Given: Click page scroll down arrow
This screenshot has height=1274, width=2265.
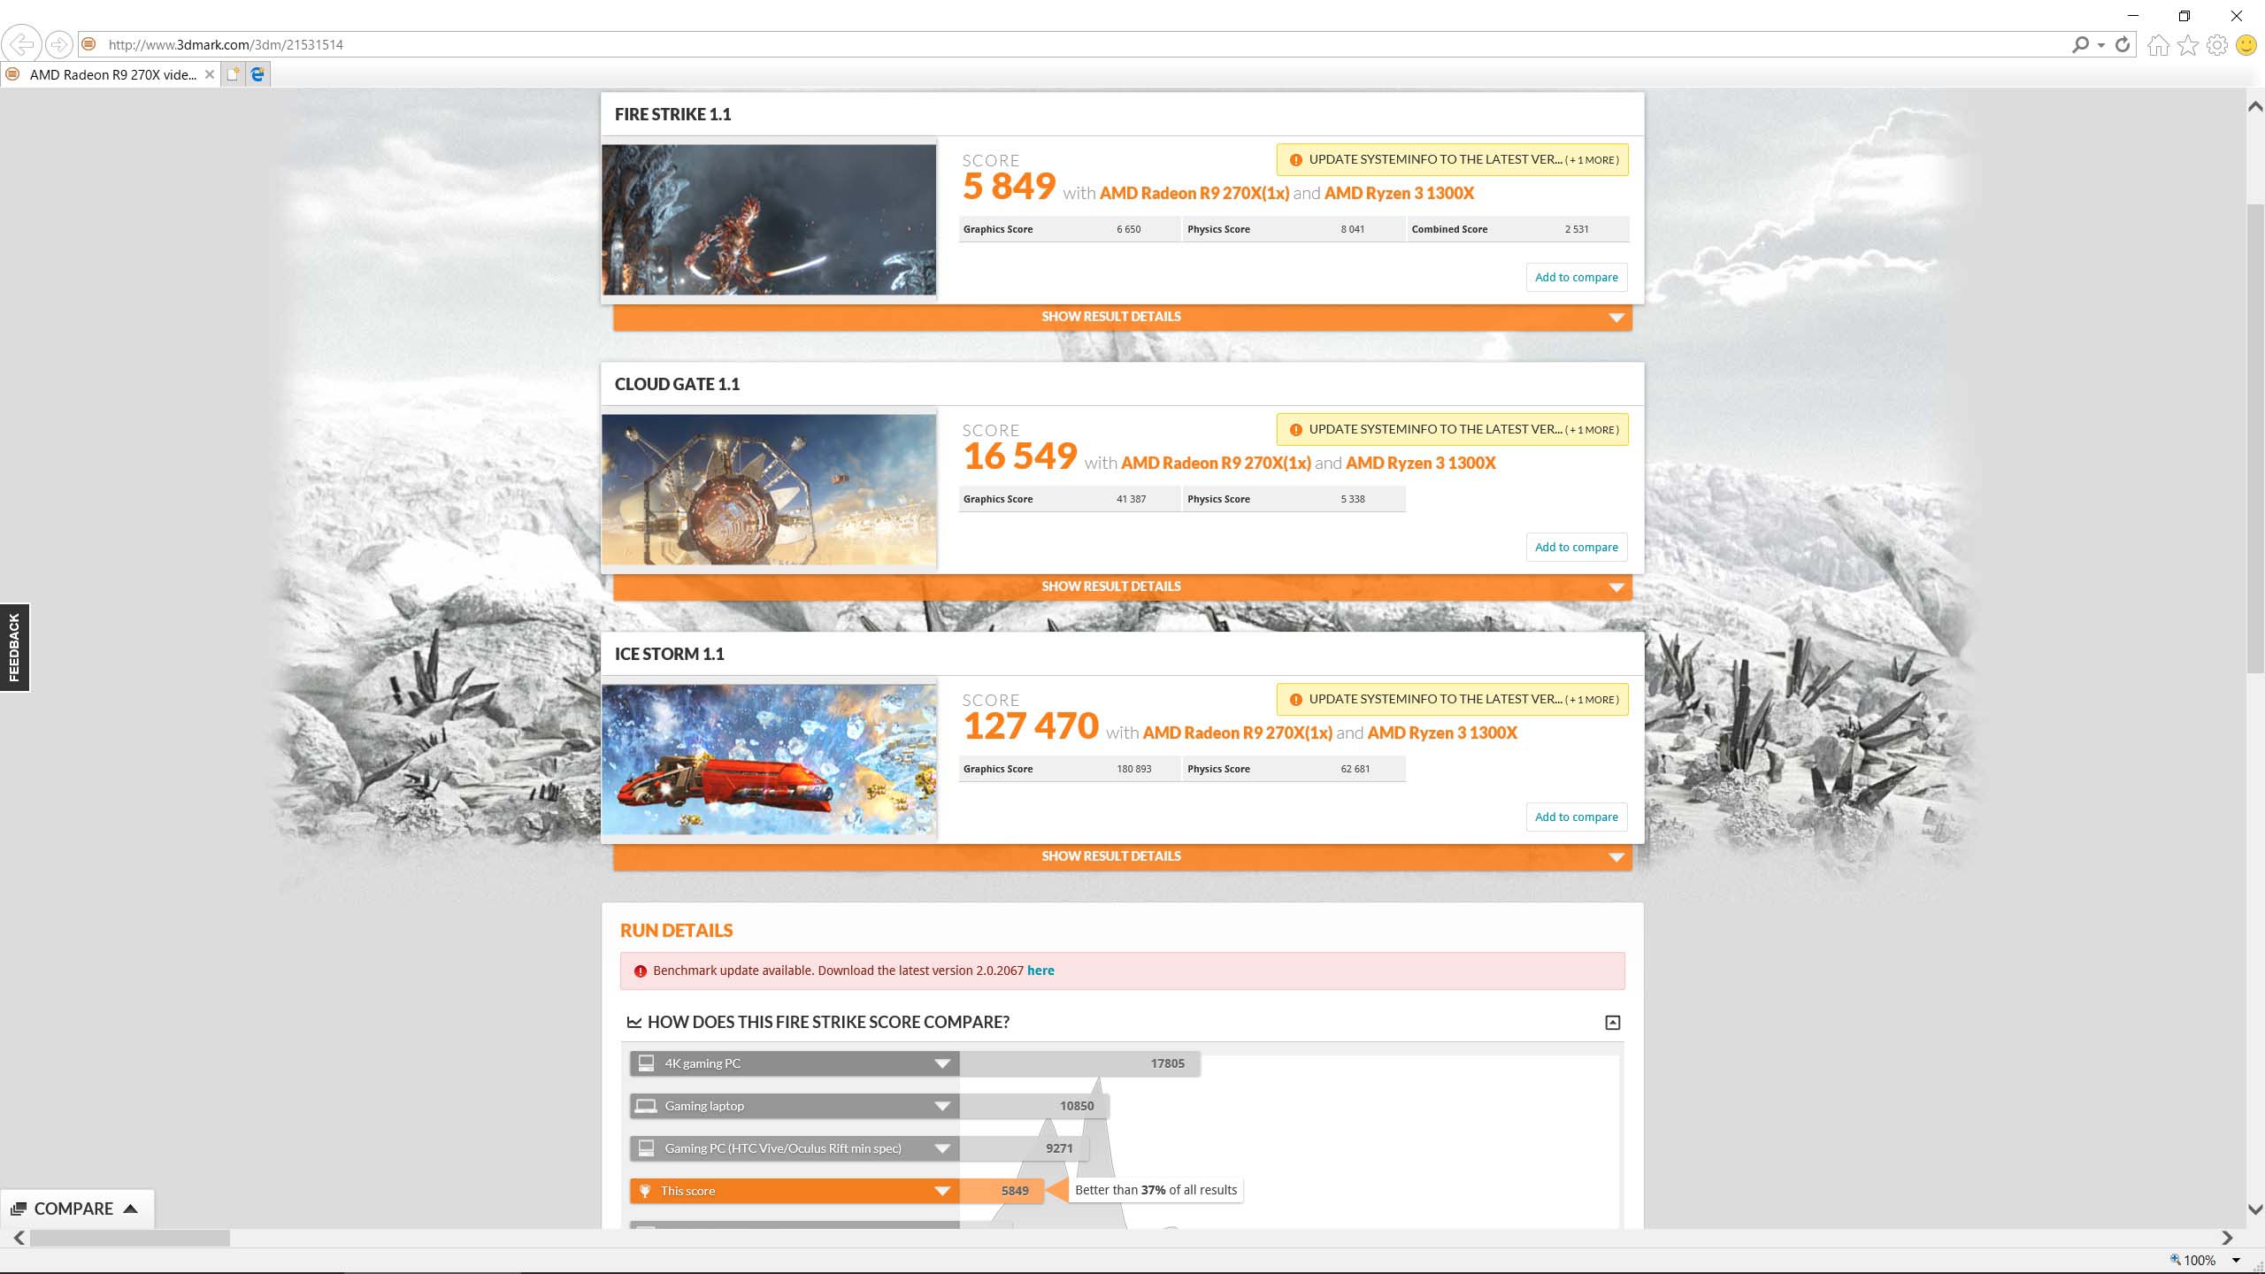Looking at the screenshot, I should [x=2255, y=1209].
